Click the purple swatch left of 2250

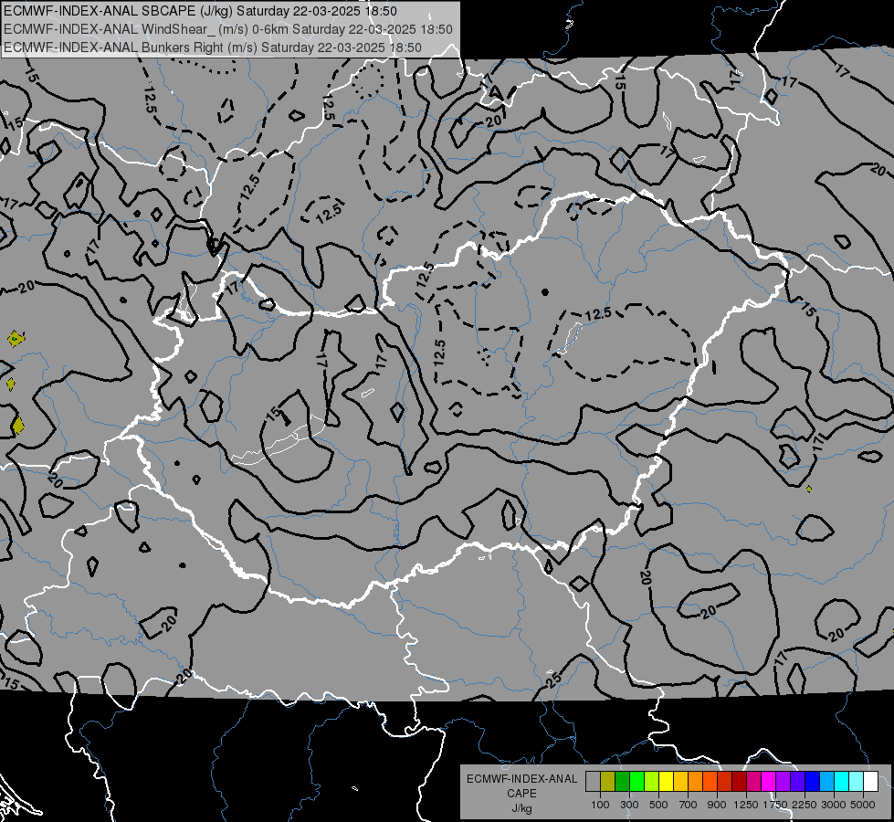(x=784, y=782)
